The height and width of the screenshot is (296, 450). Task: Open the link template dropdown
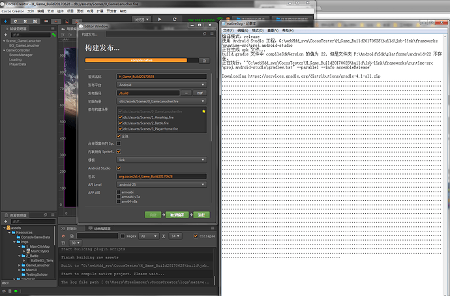162,160
